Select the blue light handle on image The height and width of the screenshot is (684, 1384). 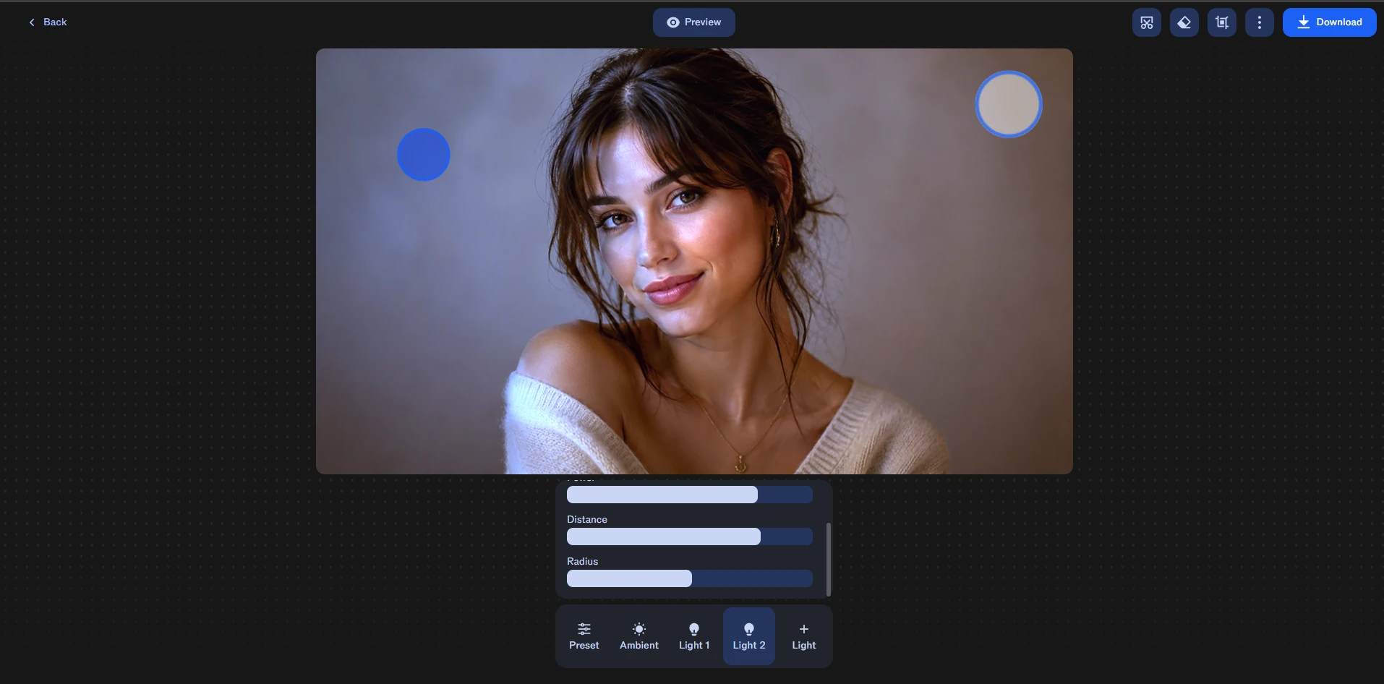(x=424, y=155)
